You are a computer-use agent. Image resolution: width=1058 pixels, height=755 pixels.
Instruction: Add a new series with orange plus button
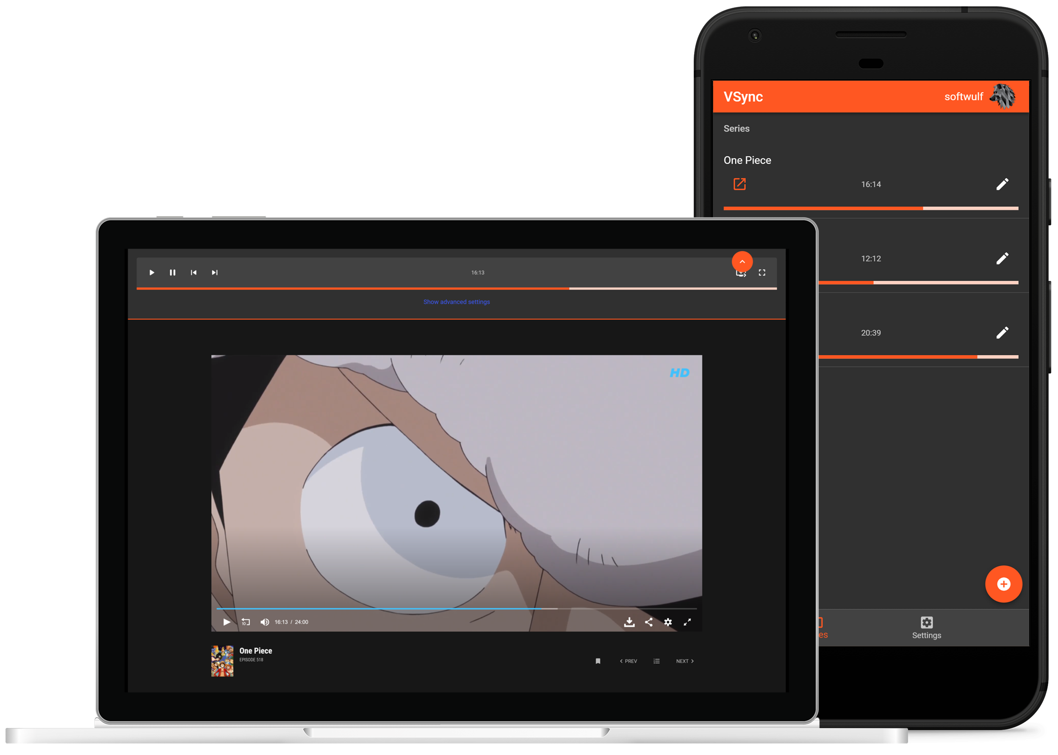(1004, 584)
